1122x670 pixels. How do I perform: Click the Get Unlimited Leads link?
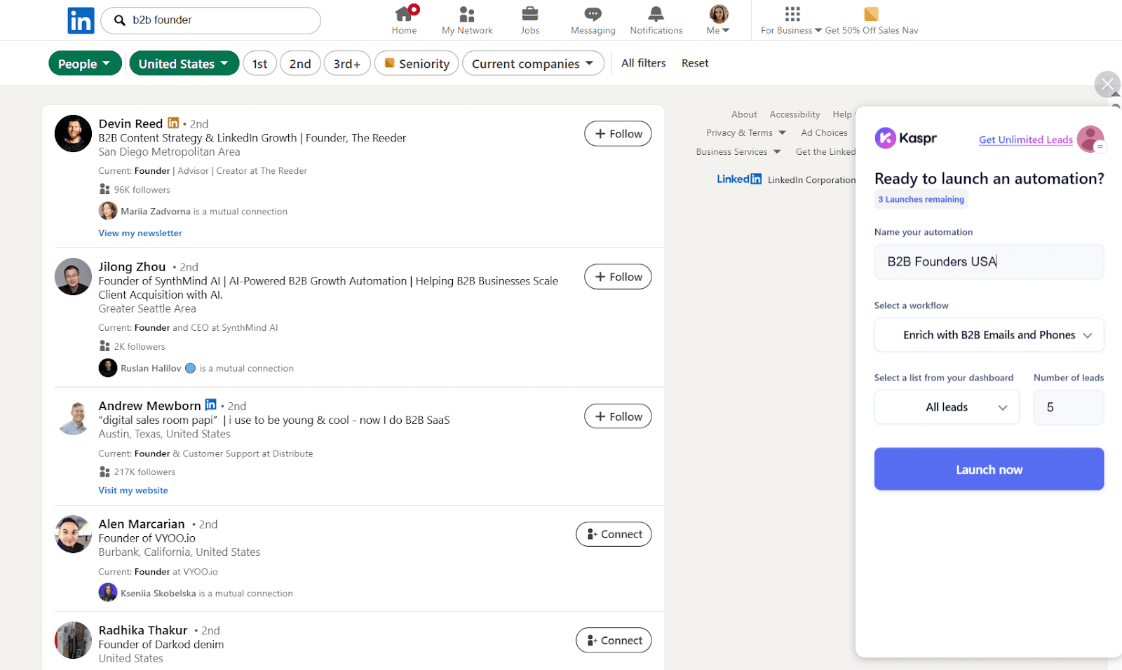pyautogui.click(x=1025, y=139)
